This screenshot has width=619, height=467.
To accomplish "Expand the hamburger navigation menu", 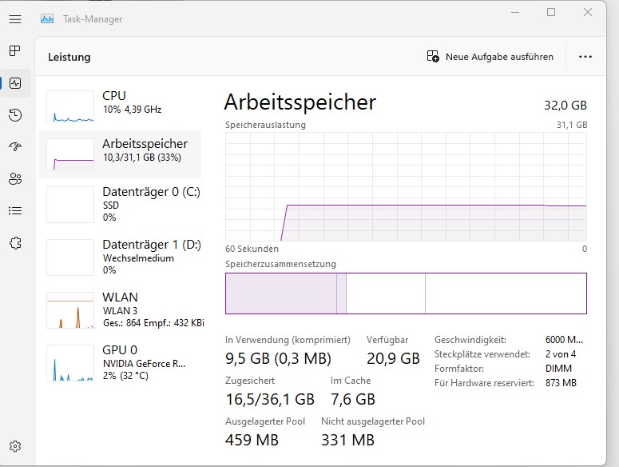I will 15,19.
